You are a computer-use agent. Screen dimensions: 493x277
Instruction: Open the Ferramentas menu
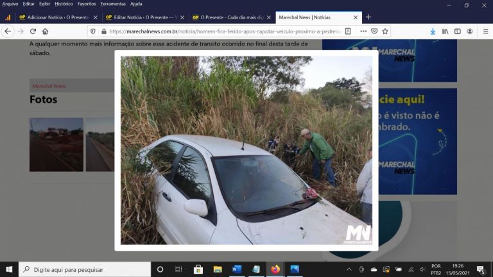tap(113, 4)
